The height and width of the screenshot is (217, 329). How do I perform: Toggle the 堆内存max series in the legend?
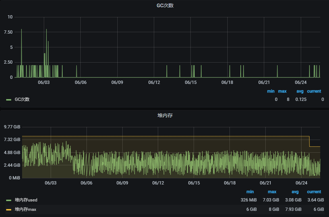(x=25, y=209)
